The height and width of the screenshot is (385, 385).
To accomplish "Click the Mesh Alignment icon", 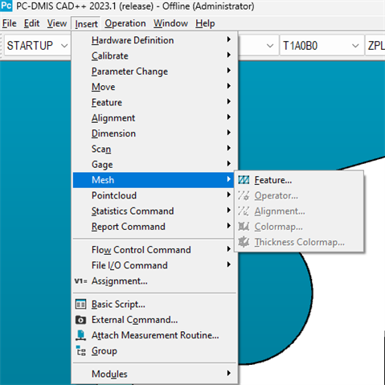I will tap(244, 211).
